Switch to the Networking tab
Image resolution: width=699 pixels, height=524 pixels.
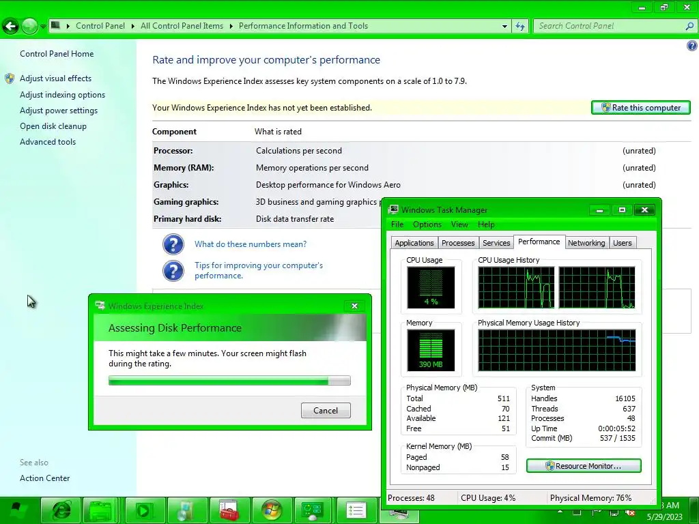coord(586,243)
